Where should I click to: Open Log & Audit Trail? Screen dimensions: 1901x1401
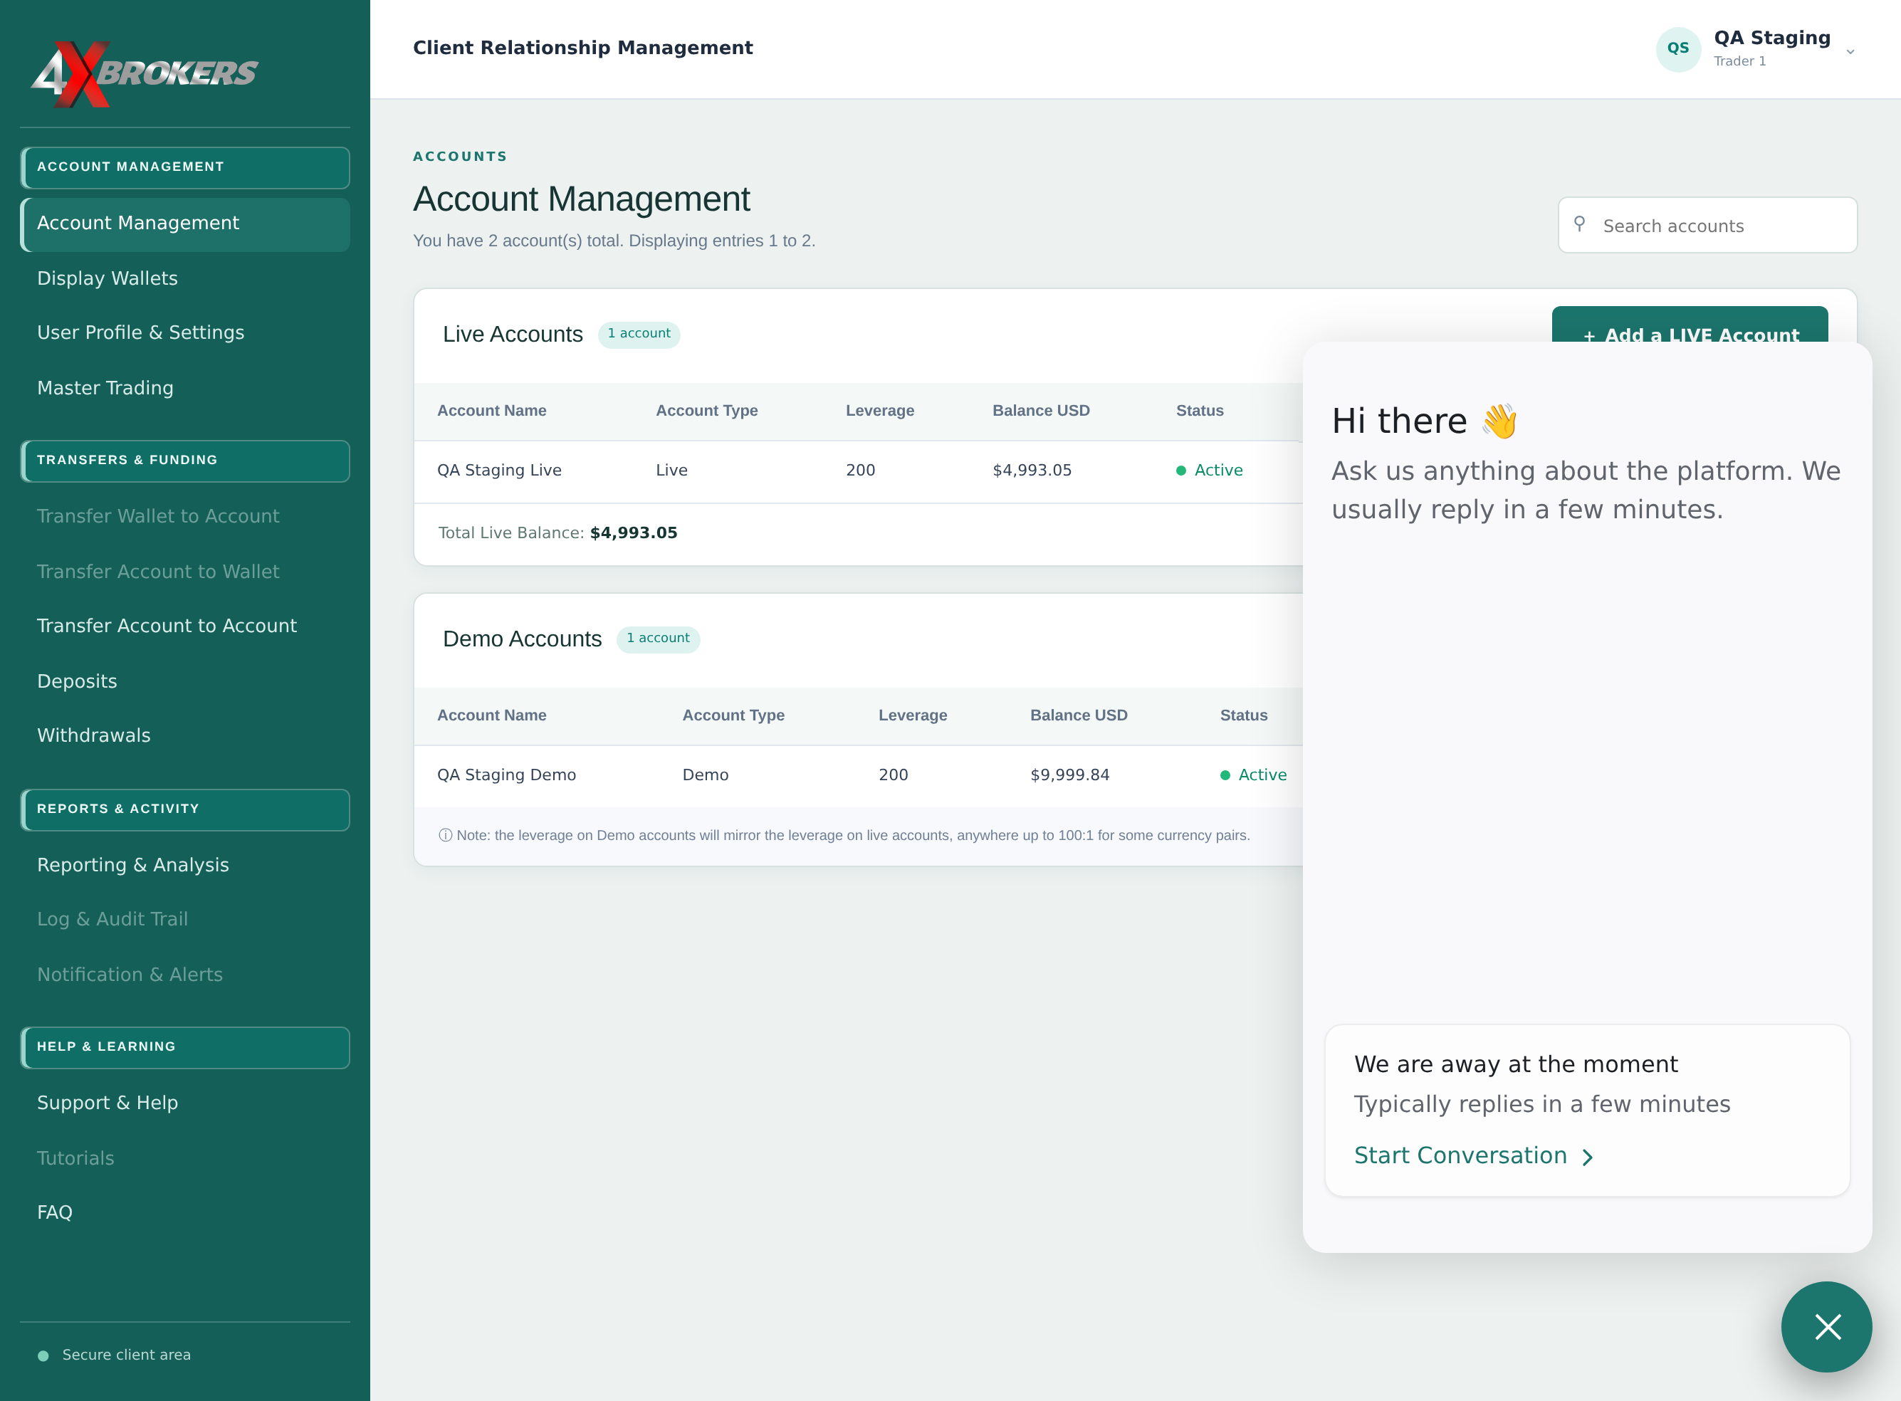(112, 919)
